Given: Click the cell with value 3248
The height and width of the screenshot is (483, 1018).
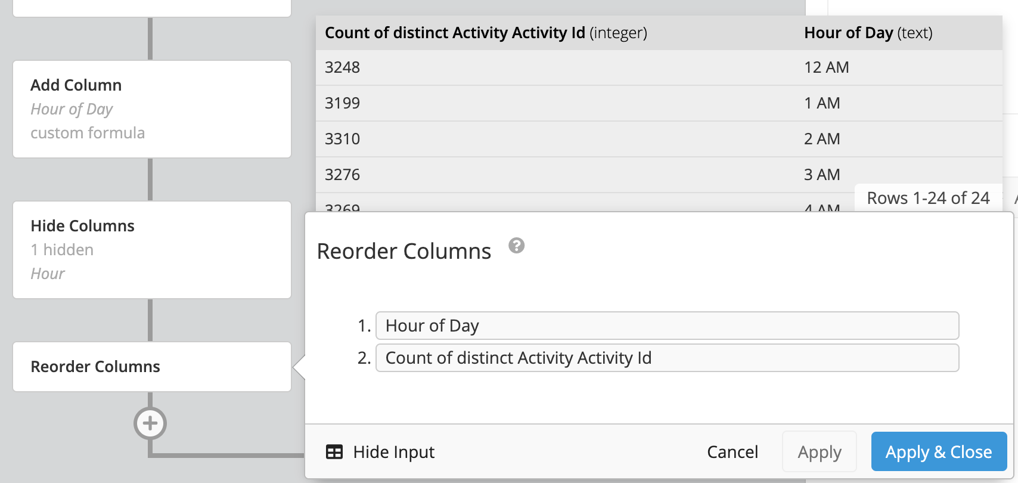Looking at the screenshot, I should coord(342,67).
